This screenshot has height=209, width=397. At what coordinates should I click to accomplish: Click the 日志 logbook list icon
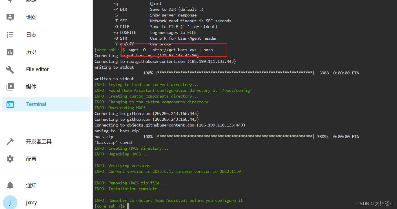[x=10, y=35]
